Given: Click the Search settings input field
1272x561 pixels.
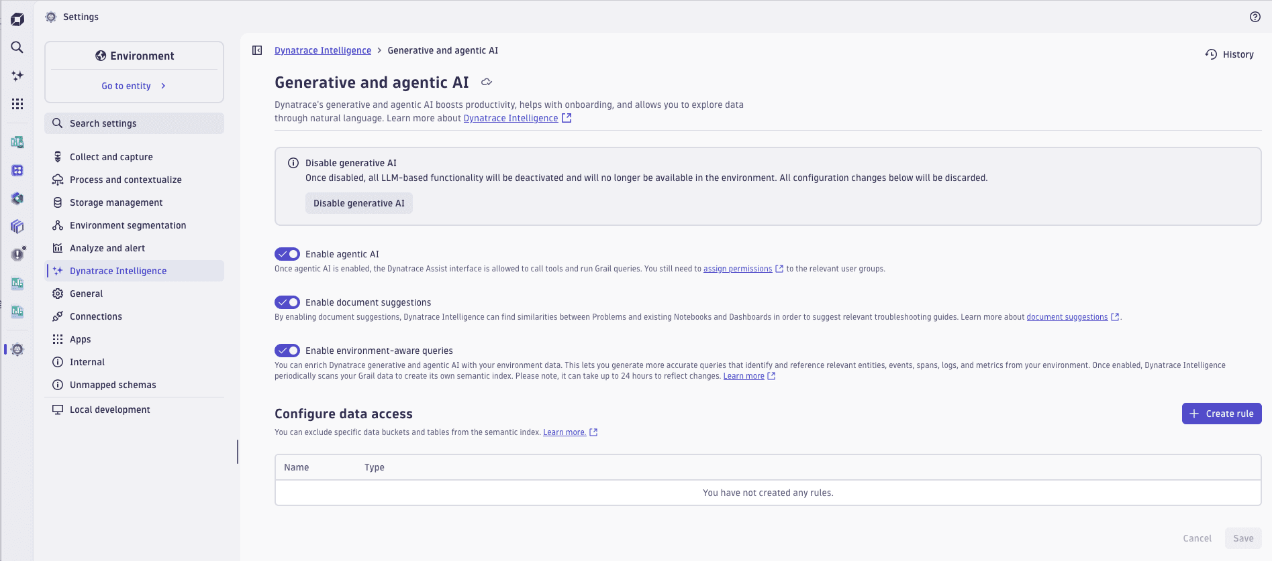Looking at the screenshot, I should click(x=134, y=123).
